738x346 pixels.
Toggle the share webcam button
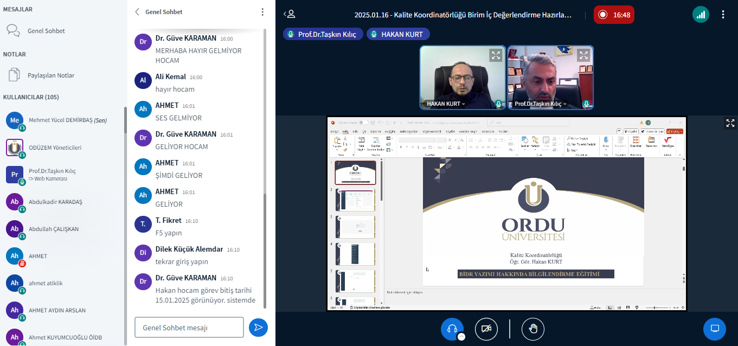coord(486,329)
